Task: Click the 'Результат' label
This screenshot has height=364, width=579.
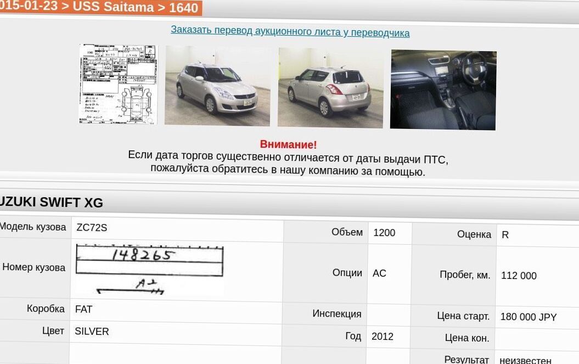Action: tap(466, 359)
